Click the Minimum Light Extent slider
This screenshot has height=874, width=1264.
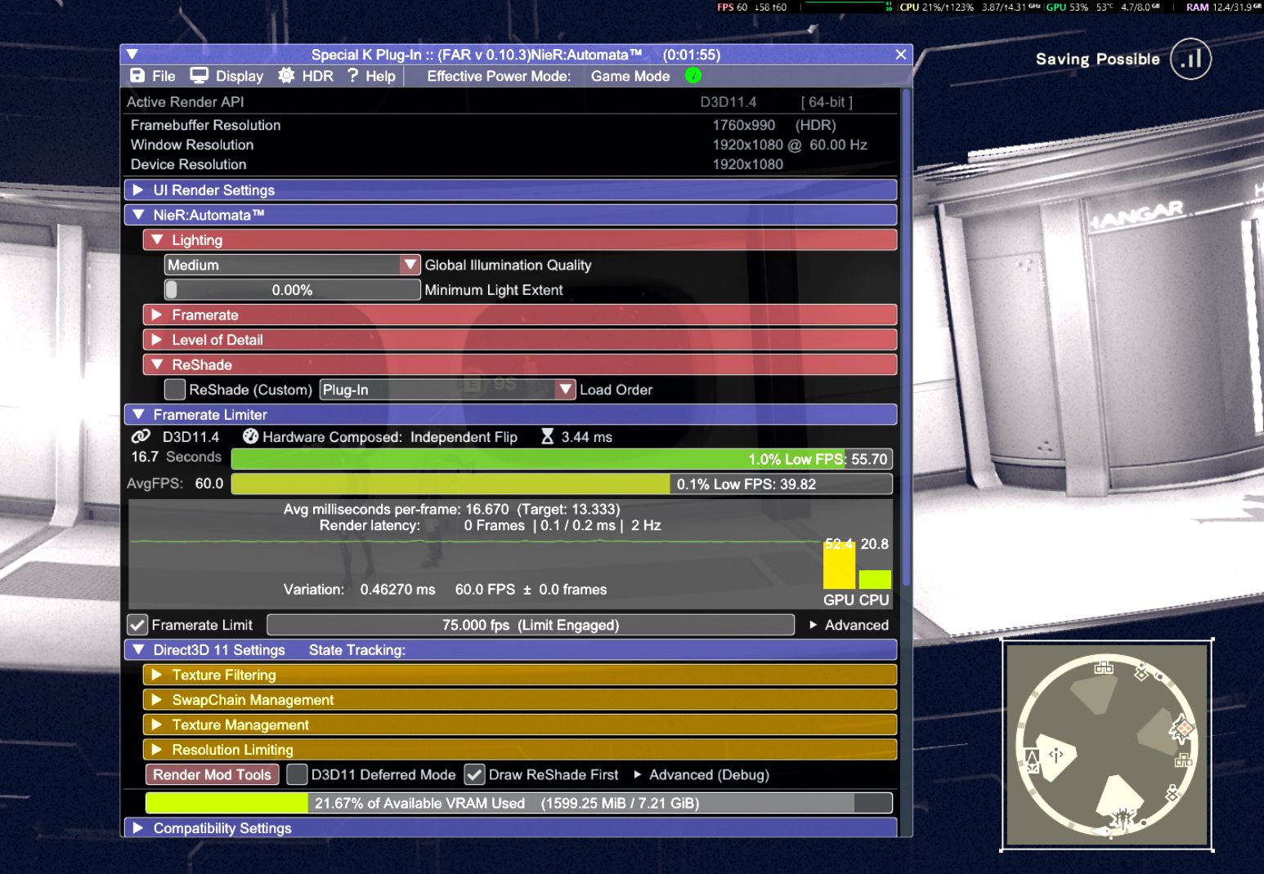(x=293, y=290)
